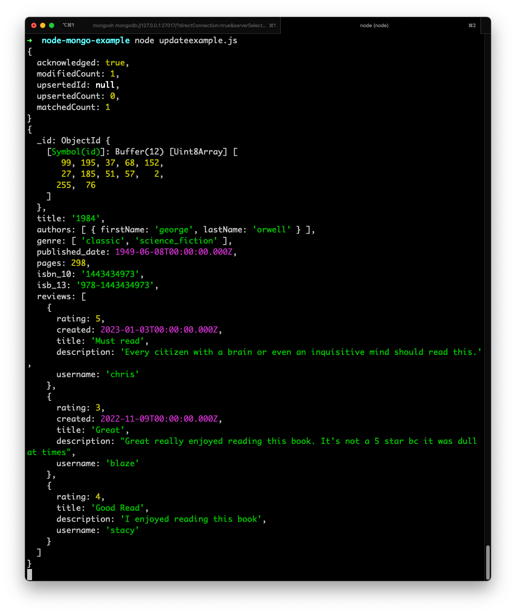Image resolution: width=516 pixels, height=614 pixels.
Task: Click the 'I enjoyed reading this book' description
Action: pos(191,519)
